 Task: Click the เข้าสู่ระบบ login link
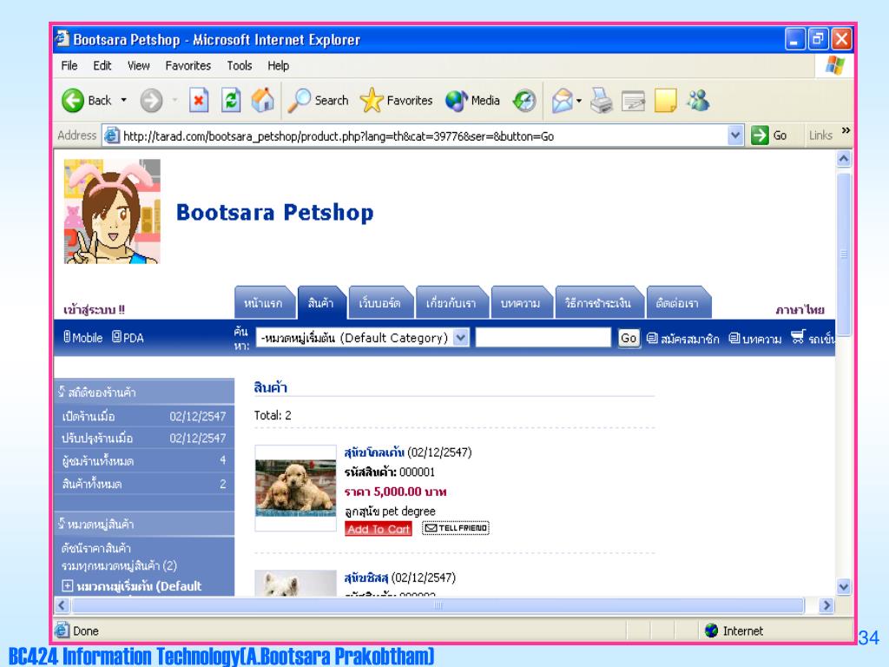click(94, 310)
